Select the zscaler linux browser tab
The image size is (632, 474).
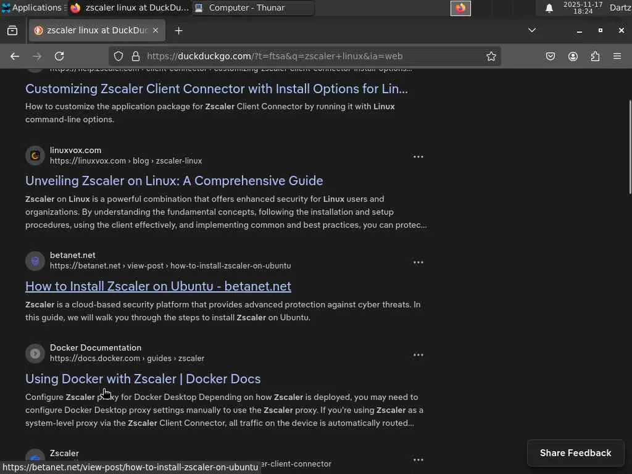(97, 30)
